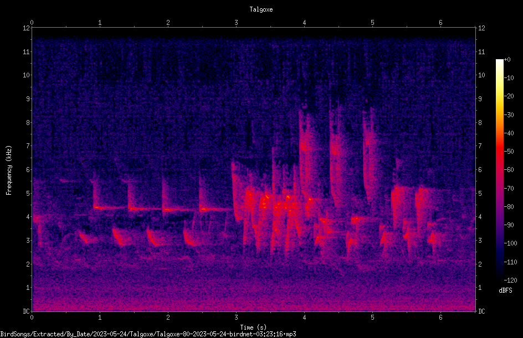
Task: Click the DC label on right frequency axis
Action: (481, 311)
